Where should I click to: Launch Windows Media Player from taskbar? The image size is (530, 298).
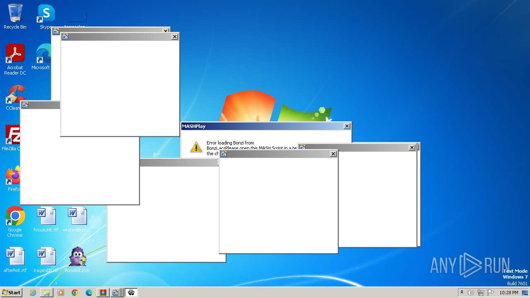point(61,293)
